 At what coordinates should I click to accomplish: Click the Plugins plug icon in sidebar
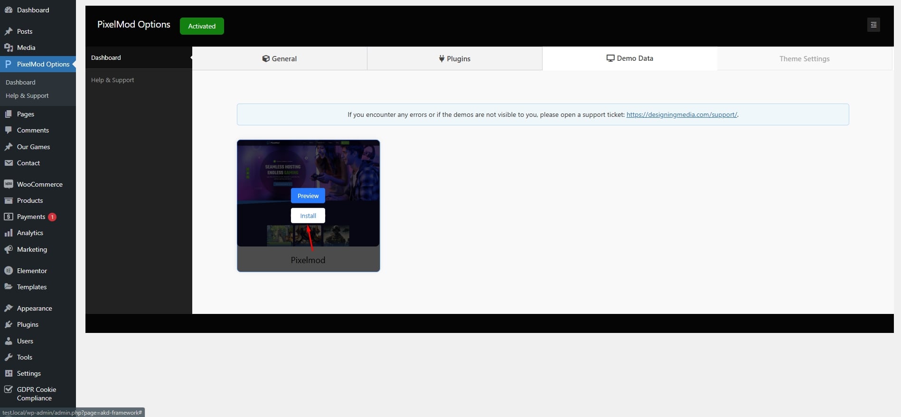(9, 324)
